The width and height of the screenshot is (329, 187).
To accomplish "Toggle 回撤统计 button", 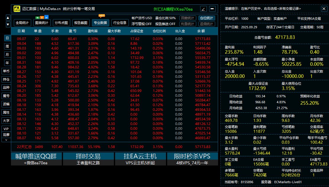I will click(188, 18).
